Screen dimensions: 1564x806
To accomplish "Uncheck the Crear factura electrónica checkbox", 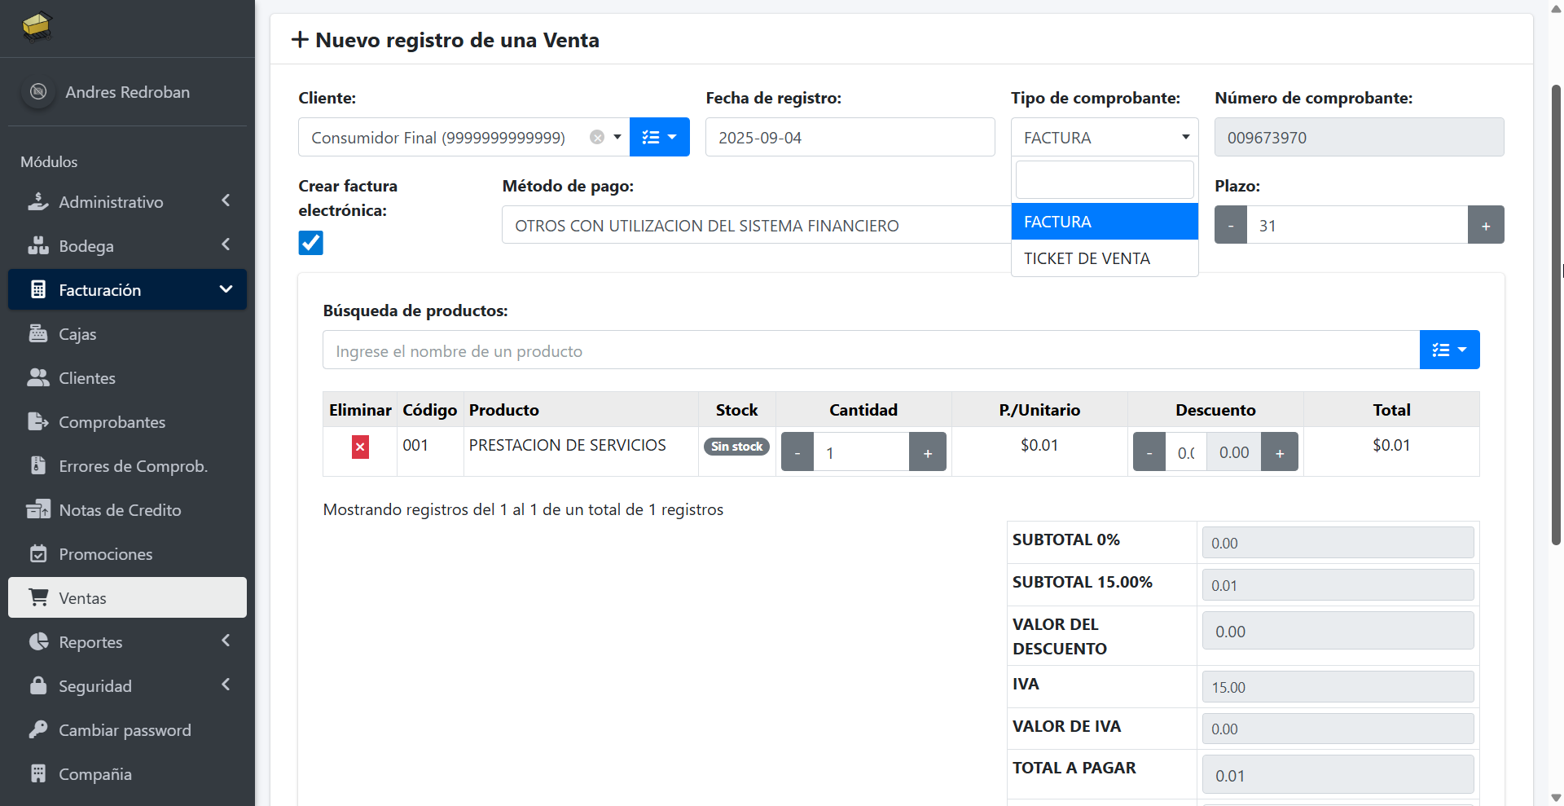I will tap(310, 243).
